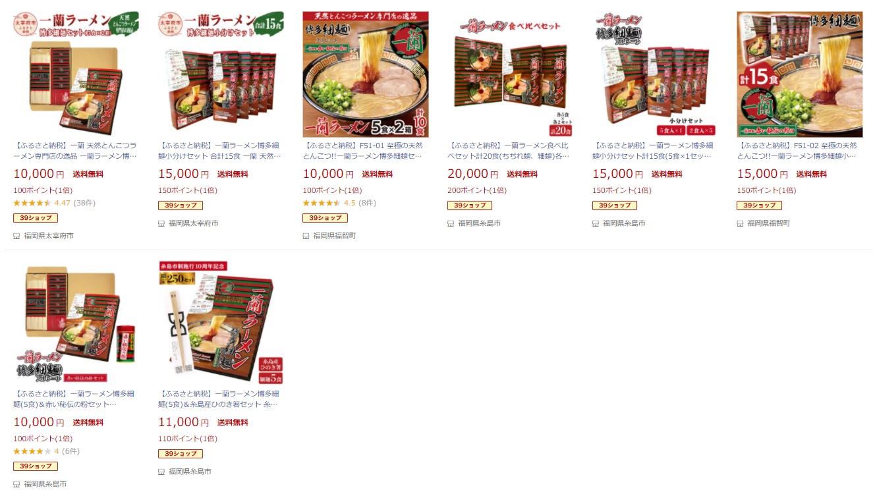The image size is (873, 490).
Task: Click the 39ショップ badge on the 20,000円 item
Action: click(x=470, y=205)
